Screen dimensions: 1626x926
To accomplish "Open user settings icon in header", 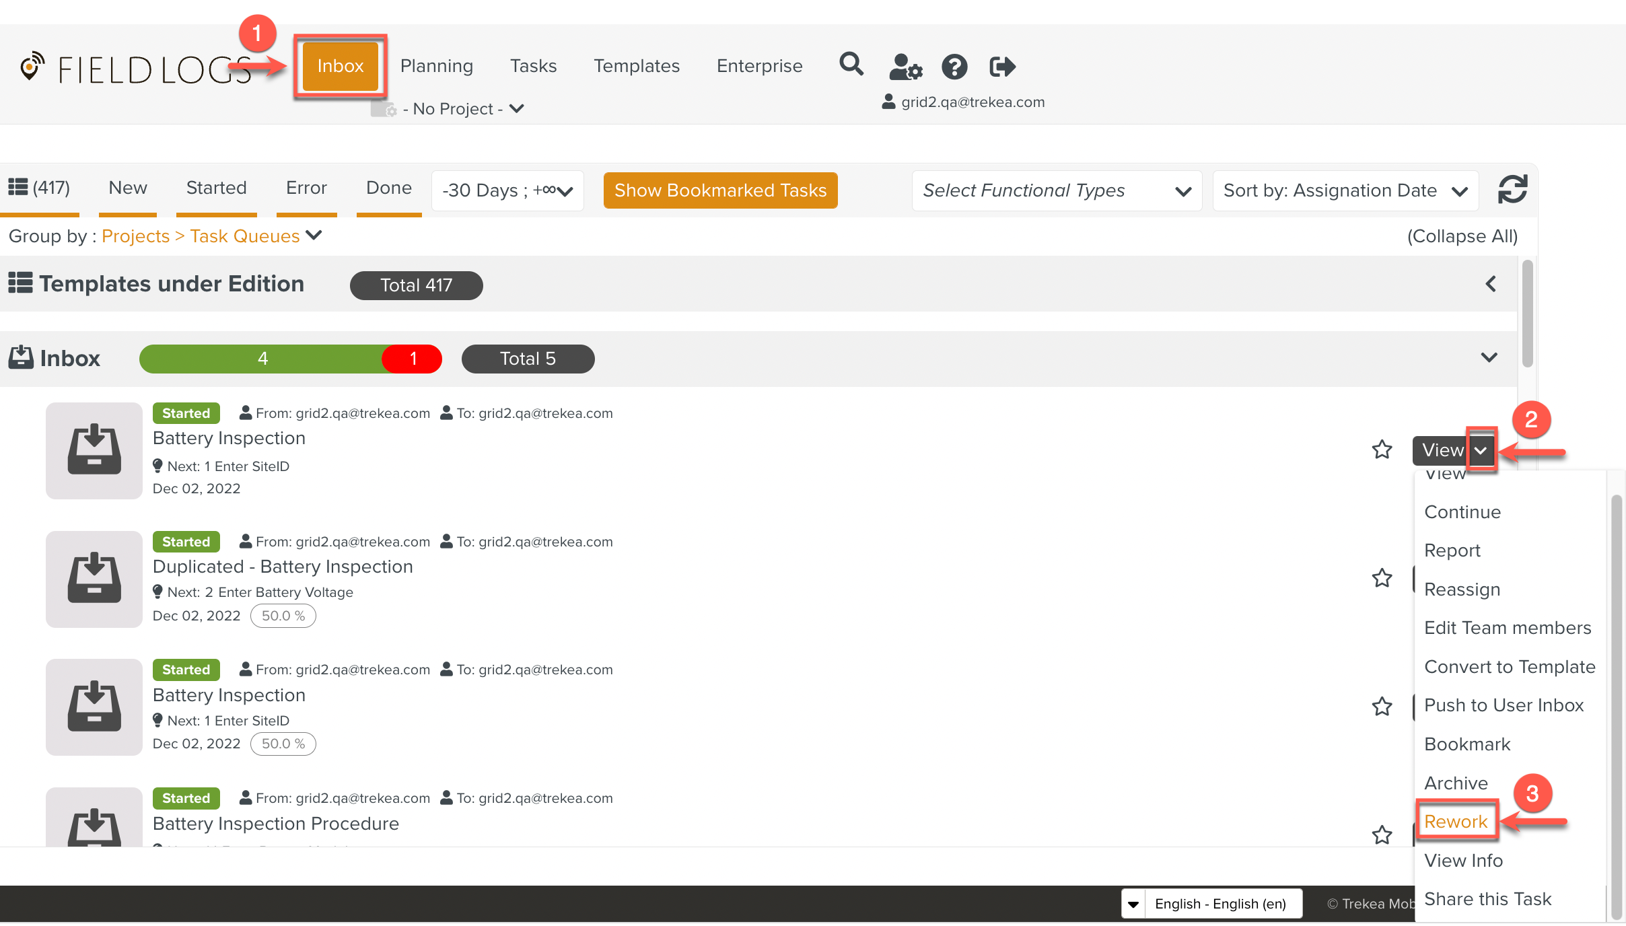I will point(905,67).
